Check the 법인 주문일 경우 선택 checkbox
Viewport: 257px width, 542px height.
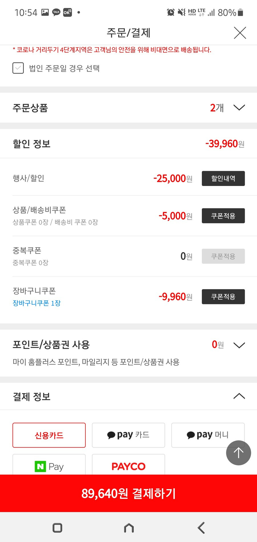(18, 68)
